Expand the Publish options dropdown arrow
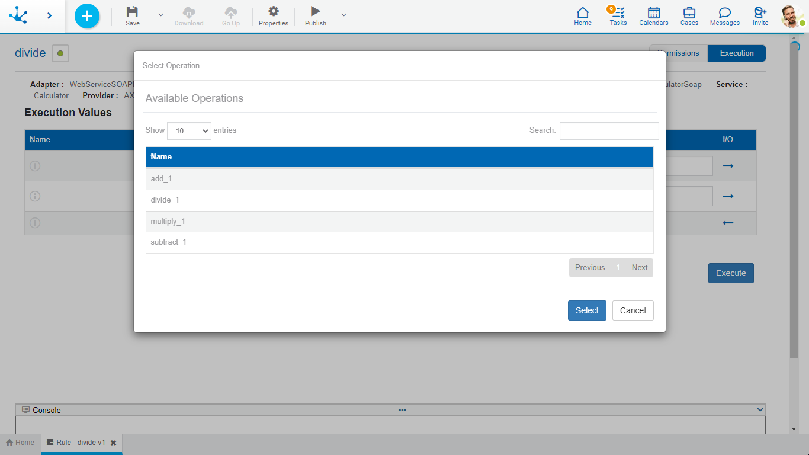809x455 pixels. (x=344, y=15)
